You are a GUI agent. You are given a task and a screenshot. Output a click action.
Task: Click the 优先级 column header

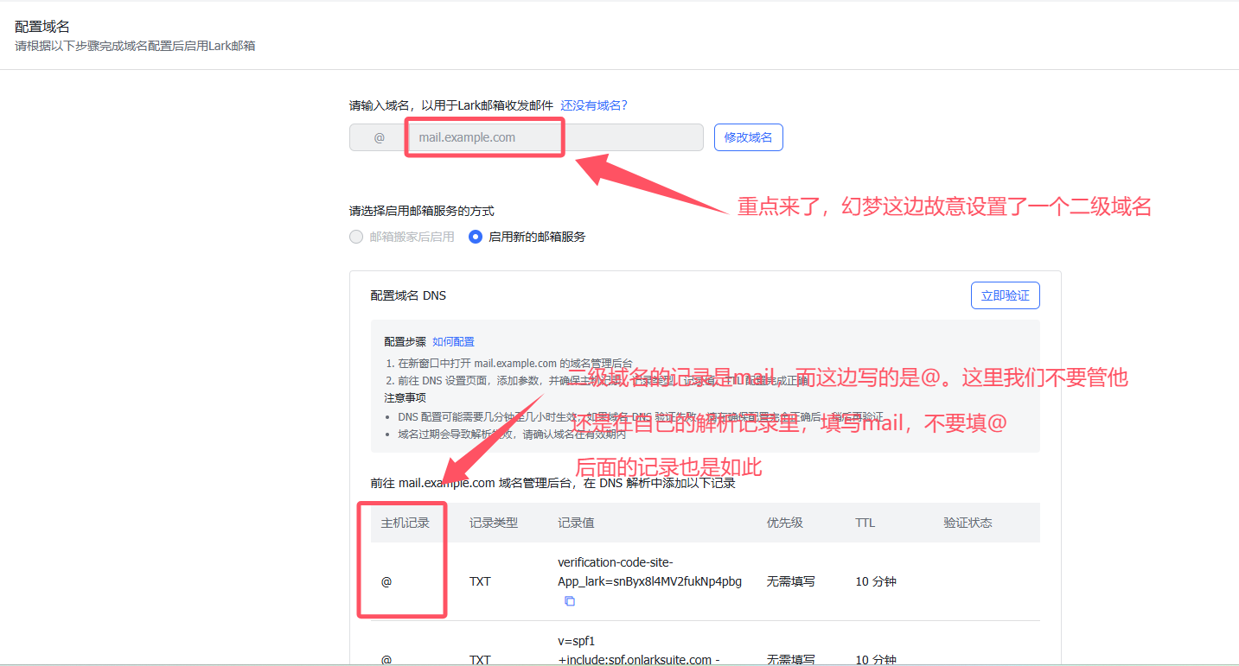tap(784, 523)
